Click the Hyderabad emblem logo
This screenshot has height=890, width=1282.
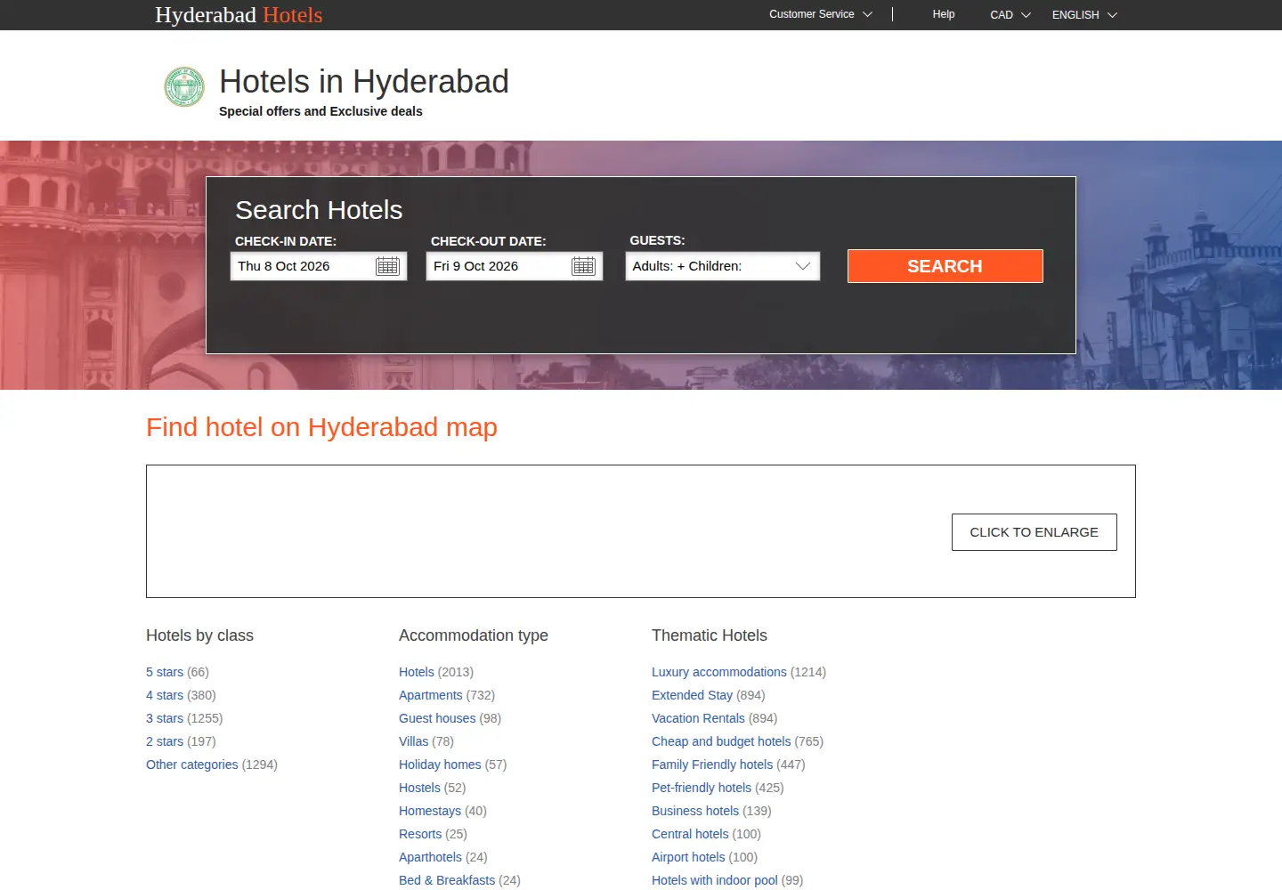(x=184, y=87)
